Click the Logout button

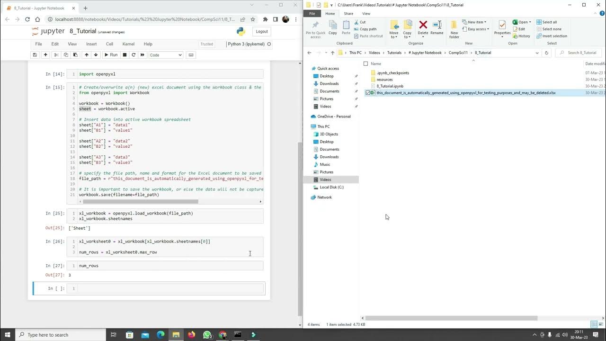262,31
